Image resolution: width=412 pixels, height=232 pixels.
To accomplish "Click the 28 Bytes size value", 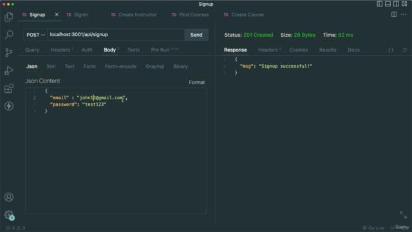I will (304, 35).
